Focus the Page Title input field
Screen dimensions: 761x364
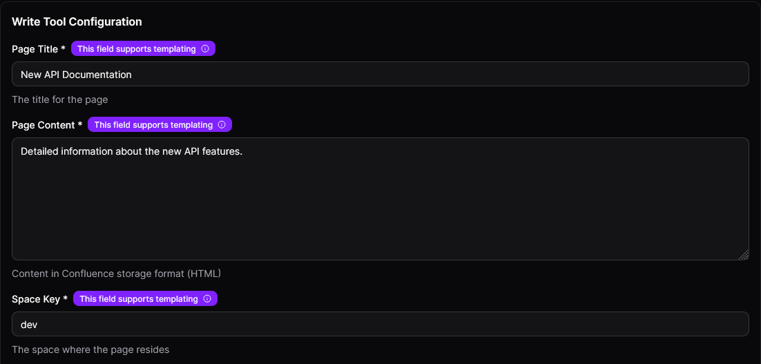coord(380,75)
